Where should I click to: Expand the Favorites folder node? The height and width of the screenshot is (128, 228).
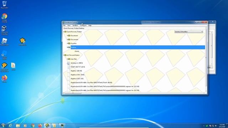click(67, 43)
